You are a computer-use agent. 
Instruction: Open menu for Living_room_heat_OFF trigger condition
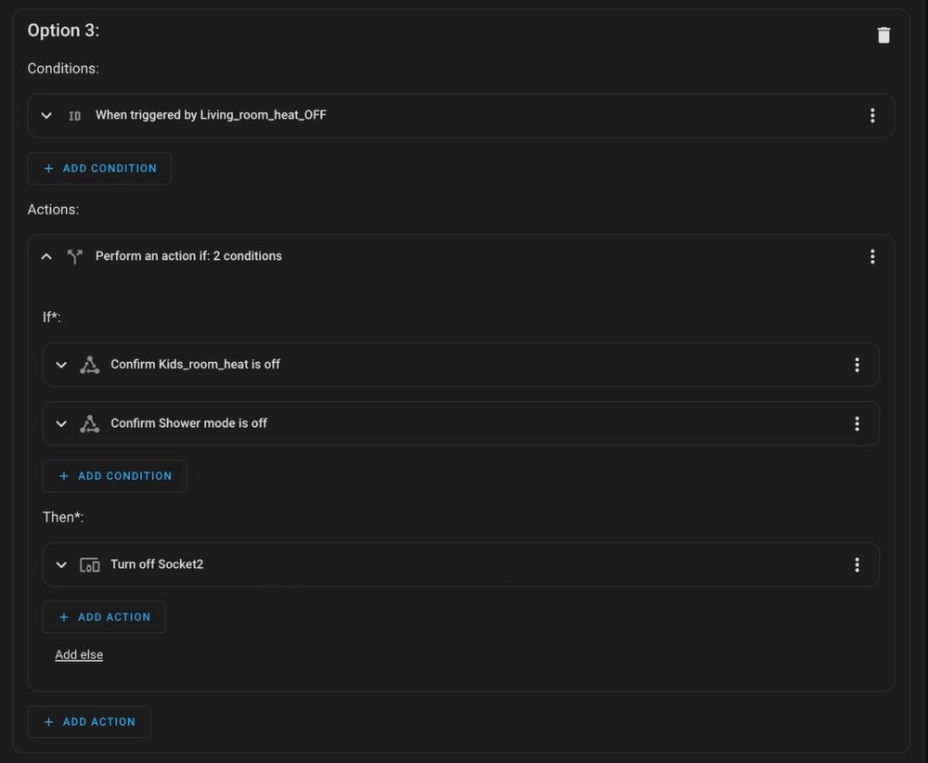point(871,115)
